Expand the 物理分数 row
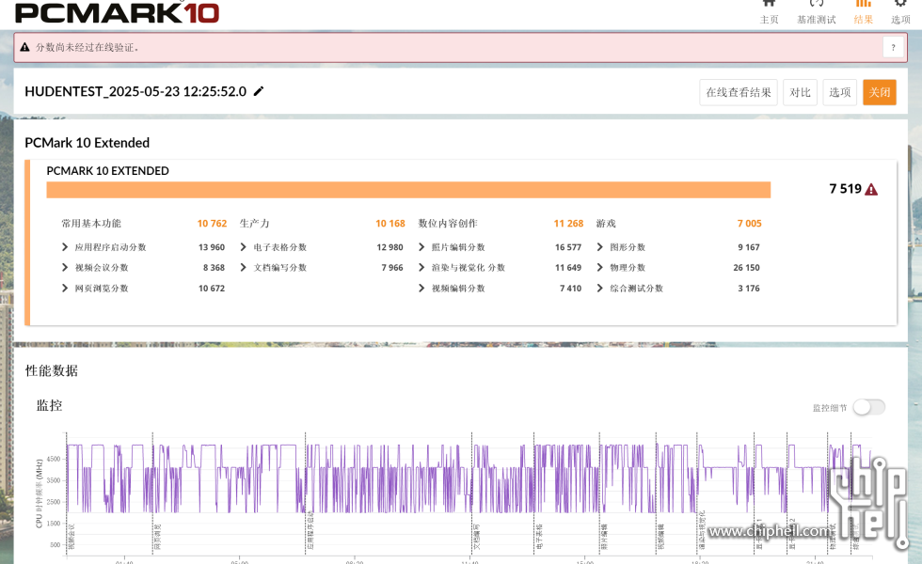Image resolution: width=922 pixels, height=564 pixels. pyautogui.click(x=600, y=267)
